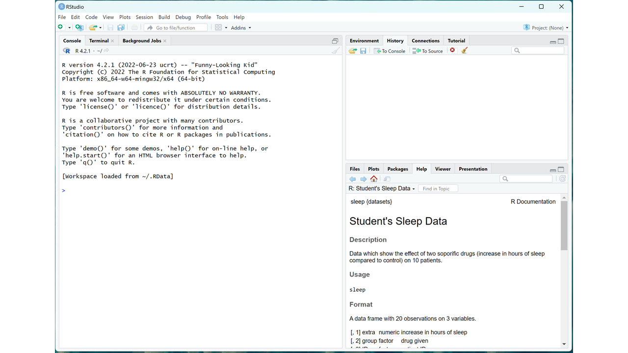
Task: Open the Build menu
Action: click(164, 17)
